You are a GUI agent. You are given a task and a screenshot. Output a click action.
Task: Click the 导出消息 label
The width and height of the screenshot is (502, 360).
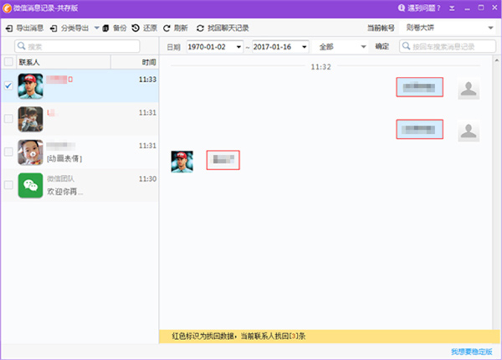point(30,28)
